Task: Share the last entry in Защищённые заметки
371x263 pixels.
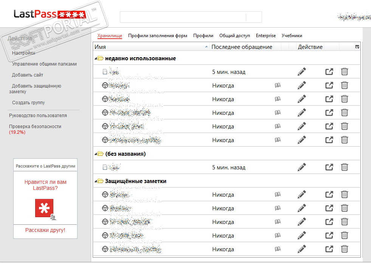Action: tap(329, 249)
